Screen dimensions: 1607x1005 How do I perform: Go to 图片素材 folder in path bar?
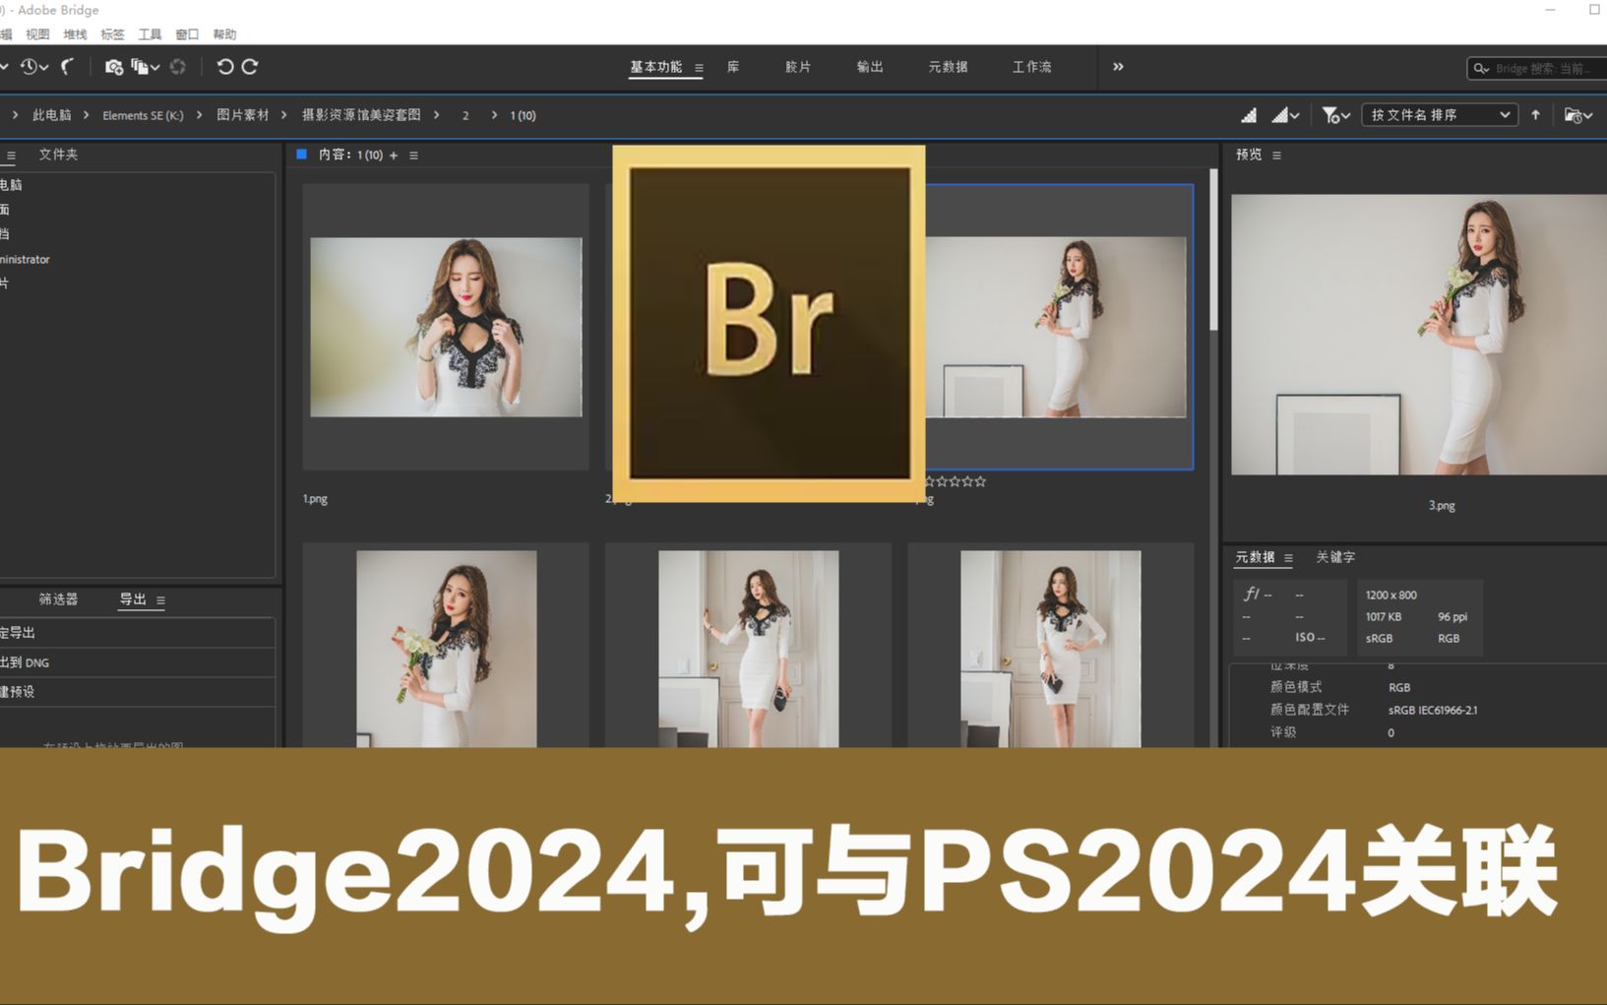(243, 115)
